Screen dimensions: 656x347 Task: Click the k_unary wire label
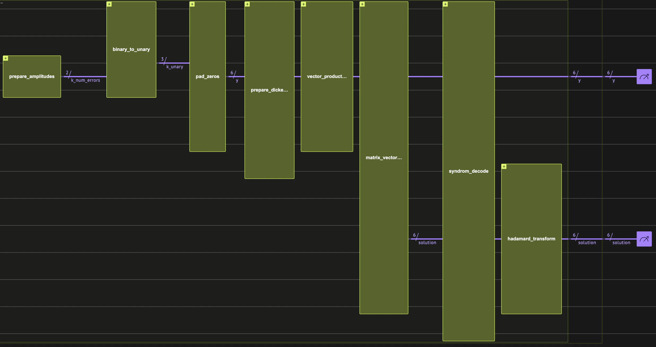click(x=175, y=67)
